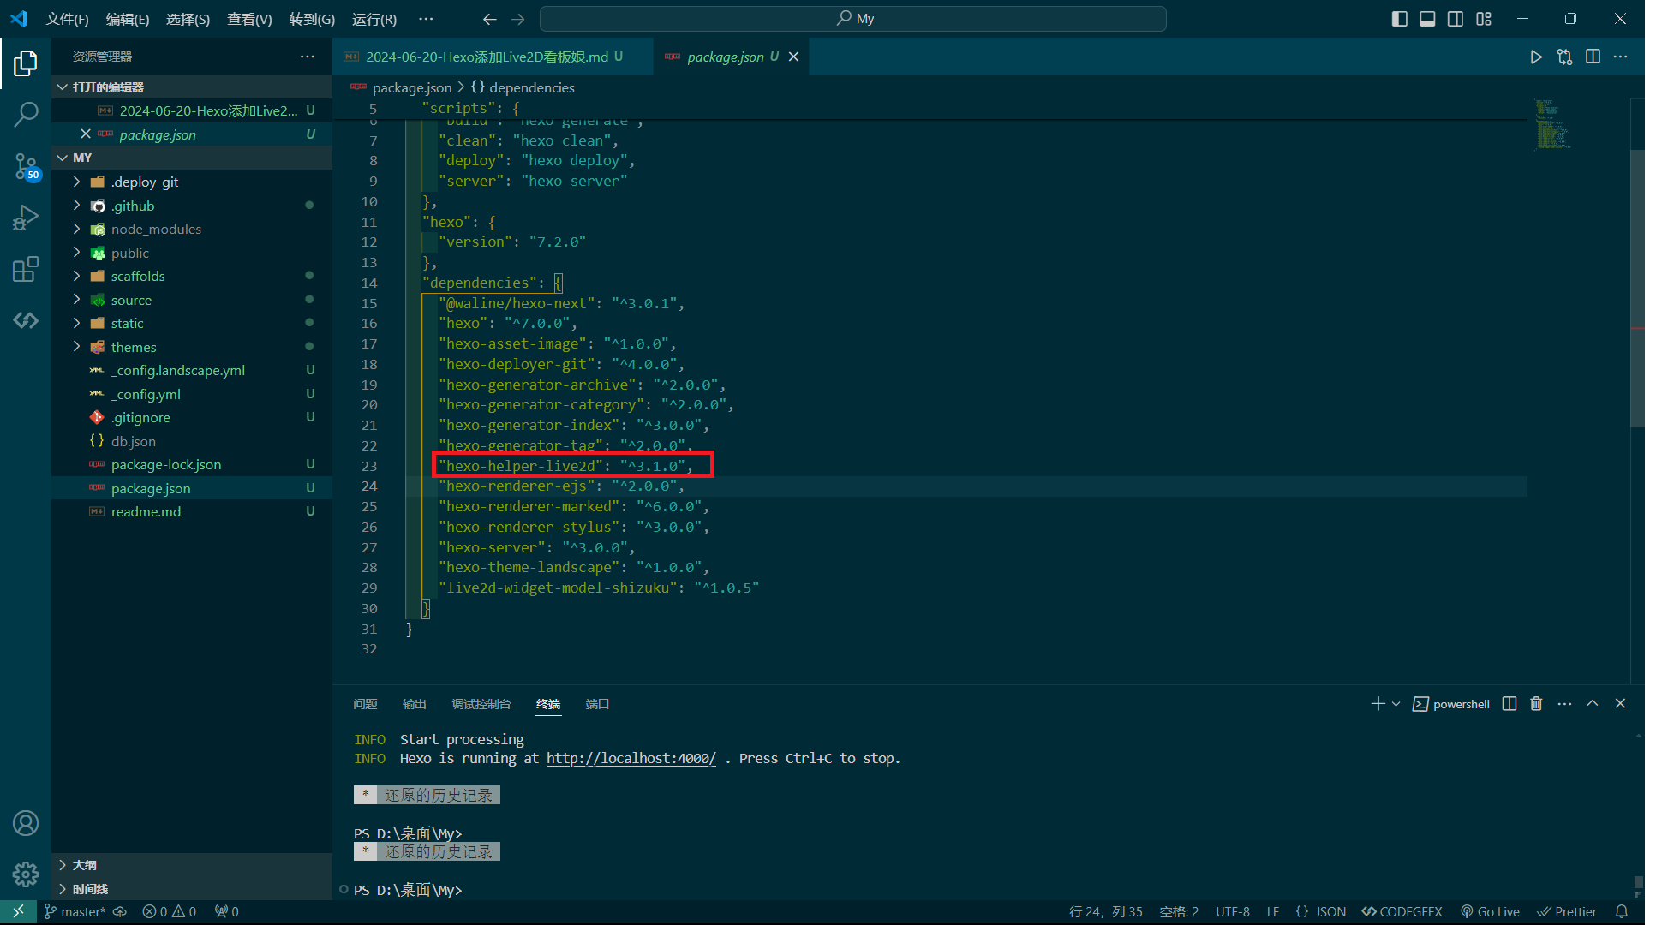Toggle secondary side bar visibility
Image resolution: width=1662 pixels, height=925 pixels.
pyautogui.click(x=1456, y=19)
